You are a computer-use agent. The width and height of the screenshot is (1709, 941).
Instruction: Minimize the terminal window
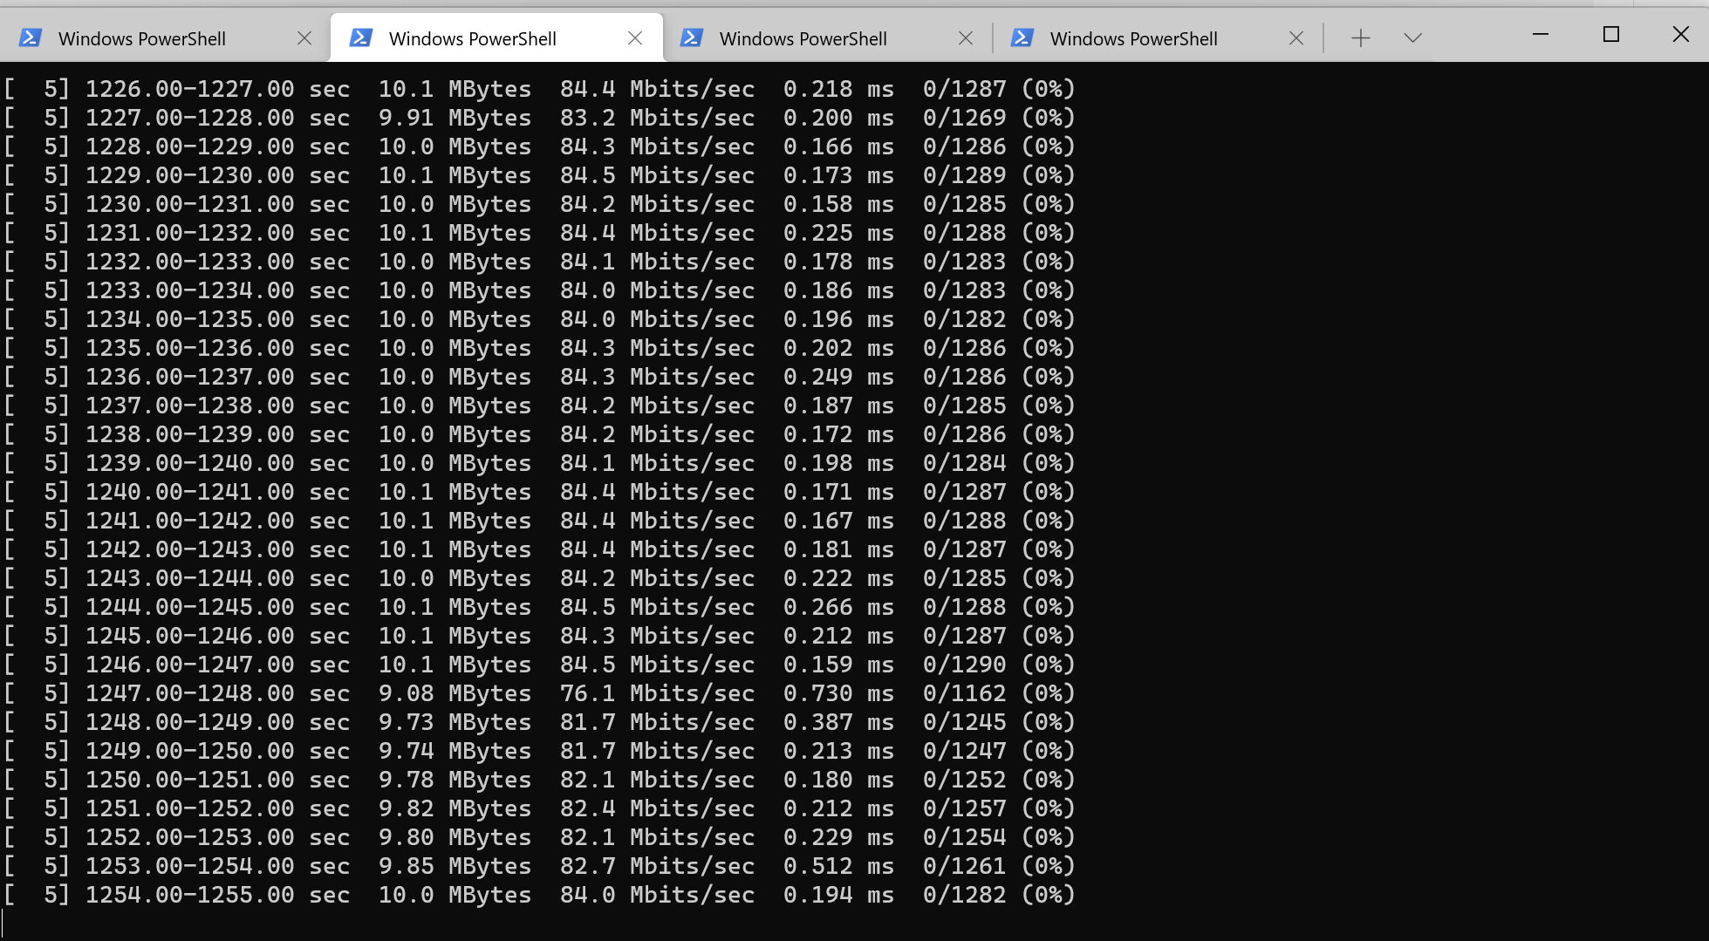1539,35
